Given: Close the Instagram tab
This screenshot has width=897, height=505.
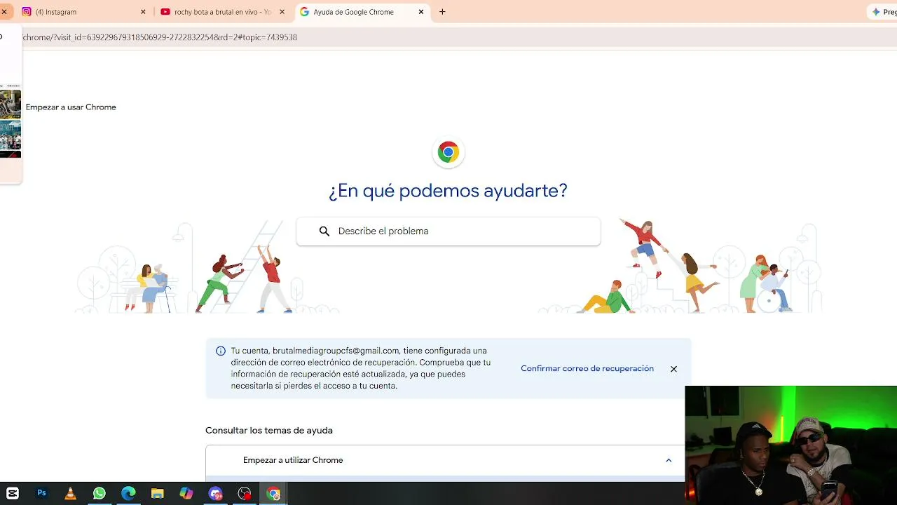Looking at the screenshot, I should [x=143, y=12].
